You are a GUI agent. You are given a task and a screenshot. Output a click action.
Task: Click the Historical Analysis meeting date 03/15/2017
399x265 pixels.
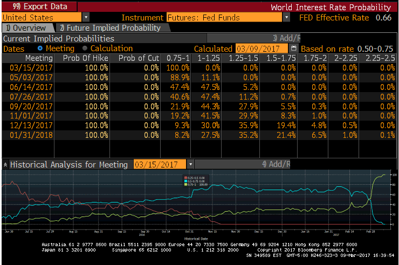click(160, 164)
